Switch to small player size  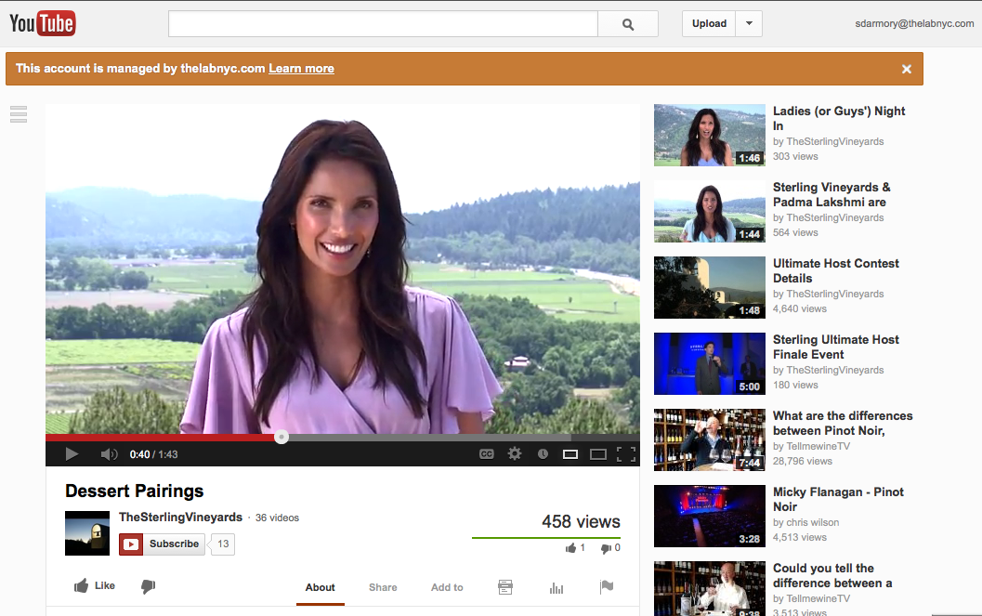pos(570,454)
